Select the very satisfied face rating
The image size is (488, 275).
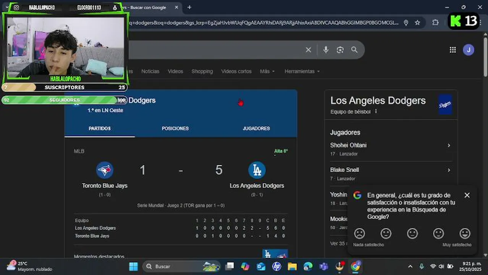465,233
